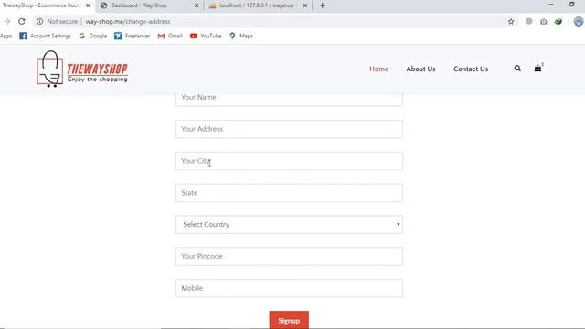Open a new browser tab
This screenshot has height=329, width=585.
point(323,5)
